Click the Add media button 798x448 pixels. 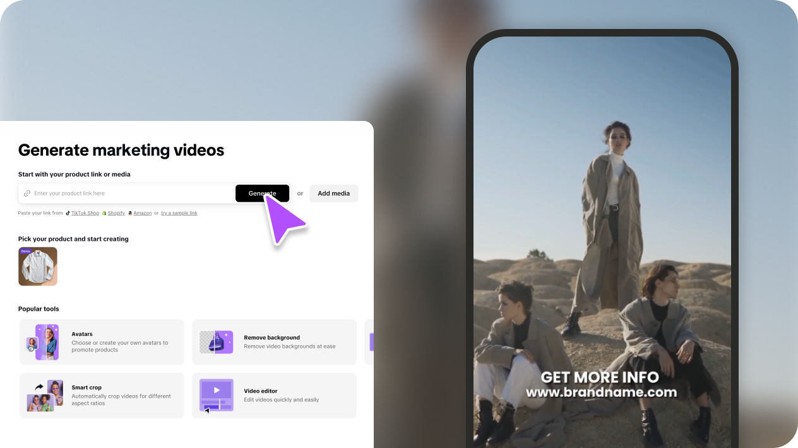(333, 193)
